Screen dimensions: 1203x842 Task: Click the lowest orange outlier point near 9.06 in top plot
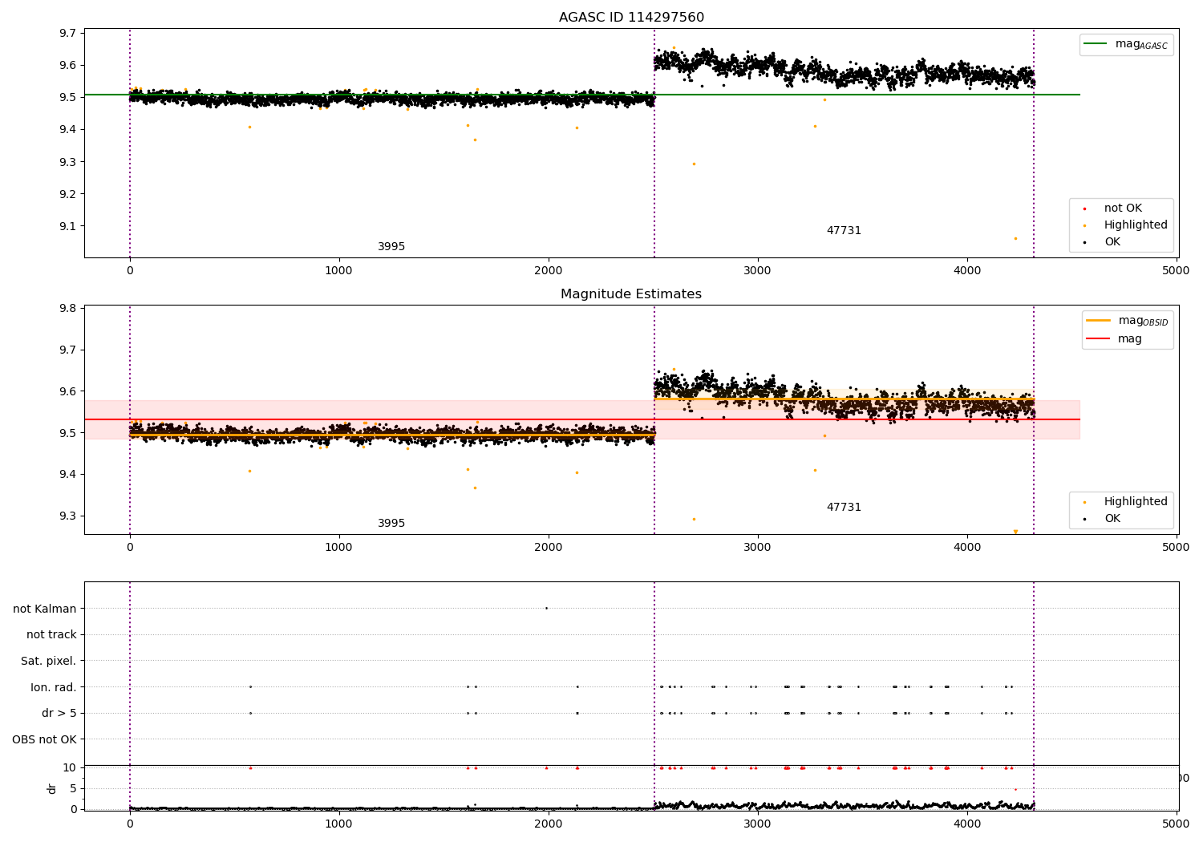pos(1015,238)
